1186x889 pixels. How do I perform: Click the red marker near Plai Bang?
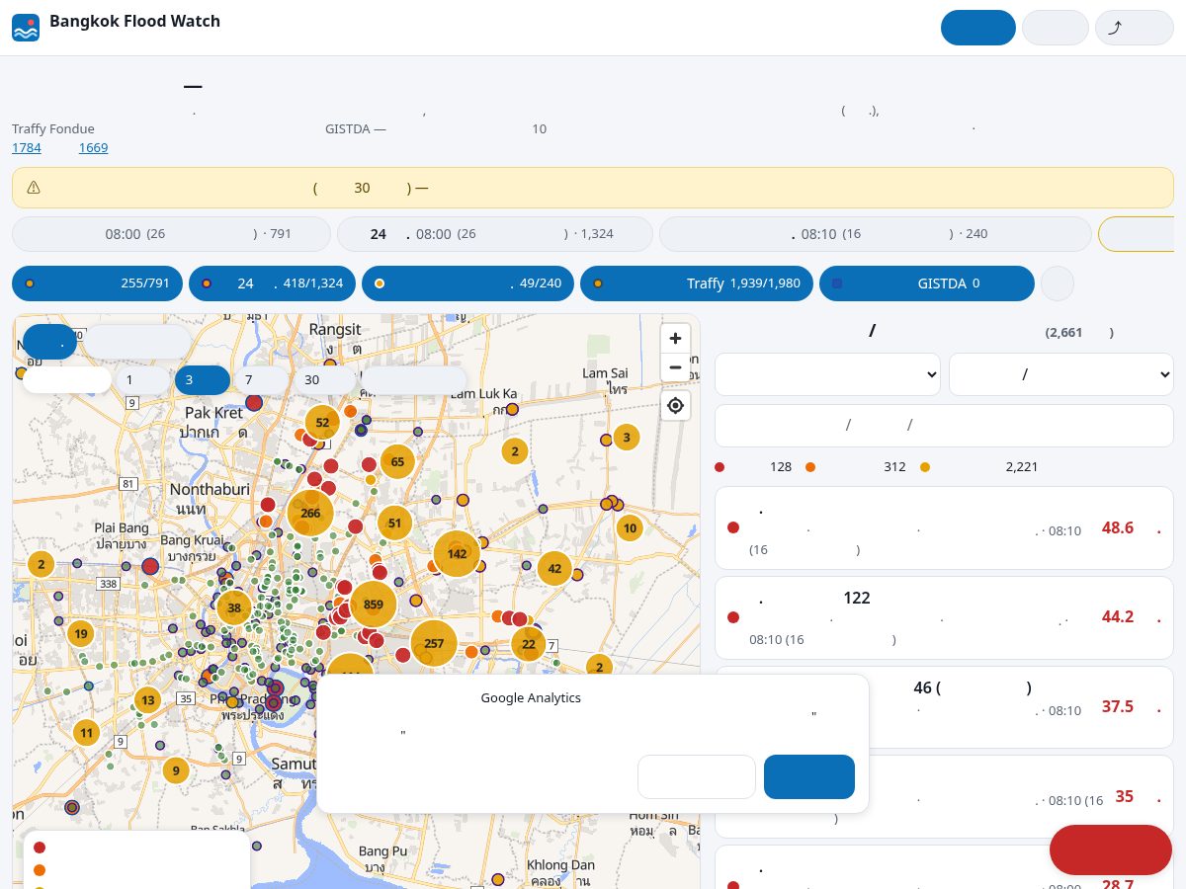(x=150, y=566)
